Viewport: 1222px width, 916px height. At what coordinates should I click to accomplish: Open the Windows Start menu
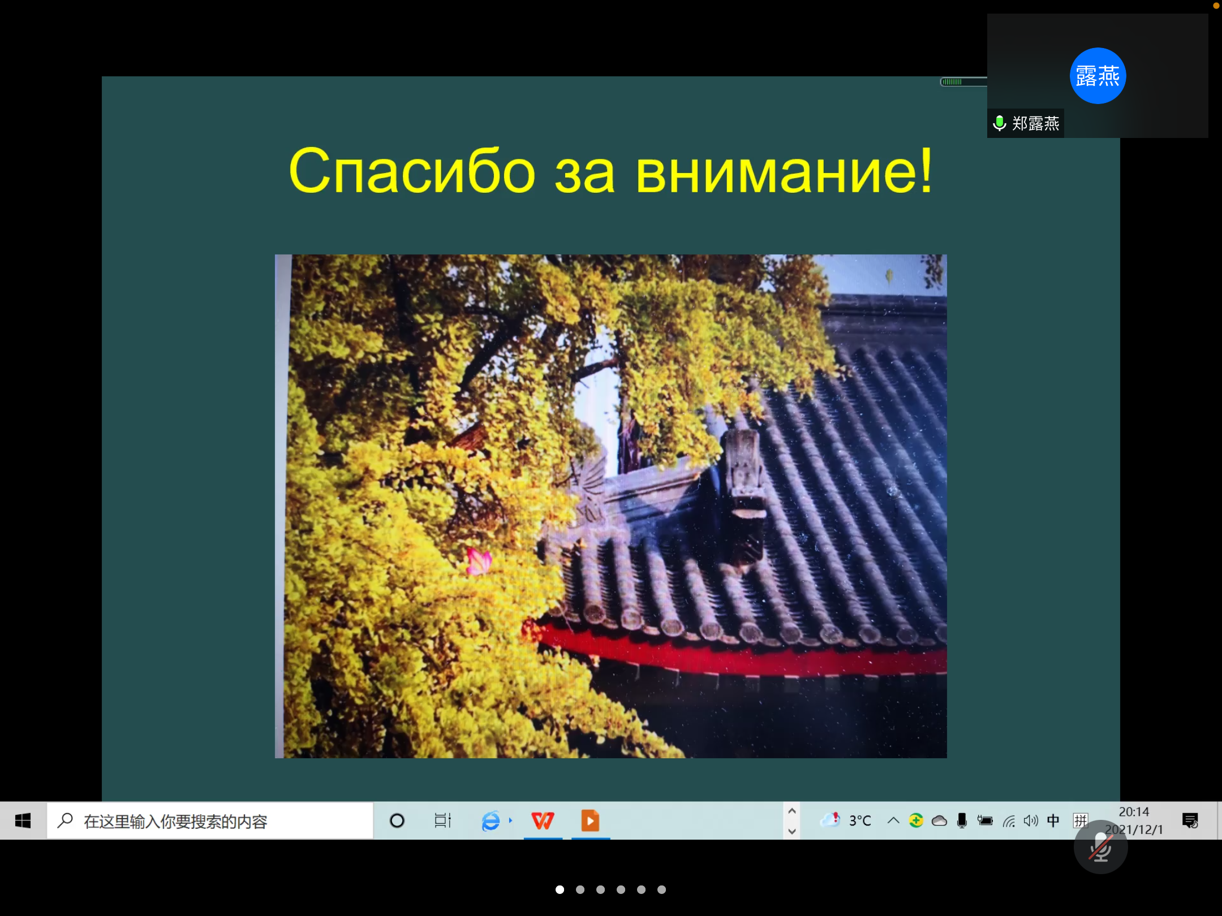(x=23, y=820)
